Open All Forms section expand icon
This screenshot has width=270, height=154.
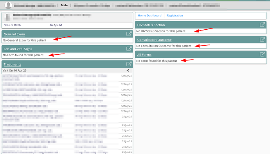[263, 55]
